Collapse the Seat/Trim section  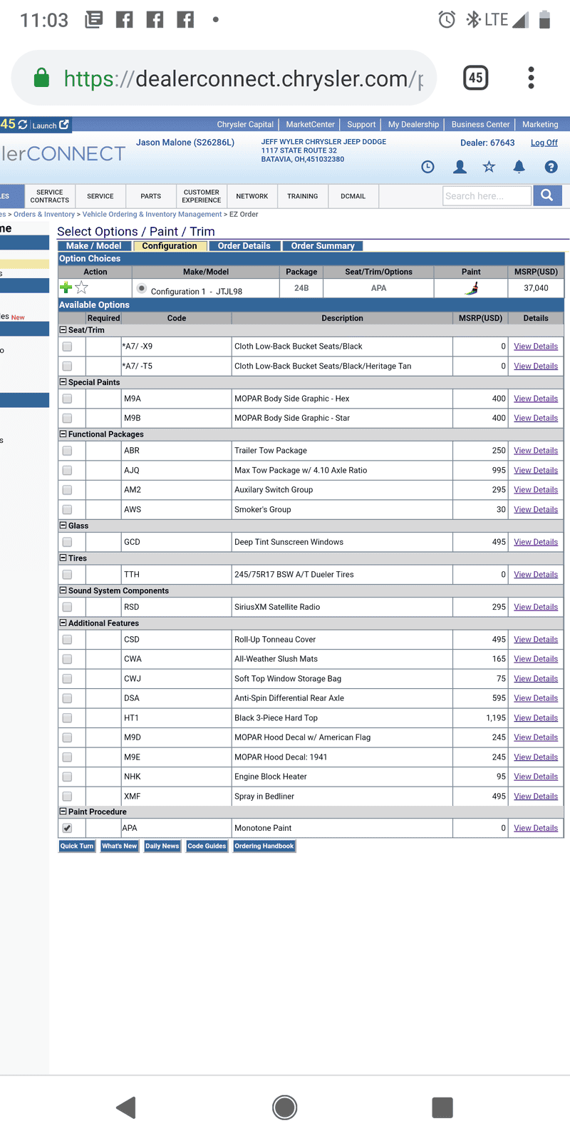63,330
